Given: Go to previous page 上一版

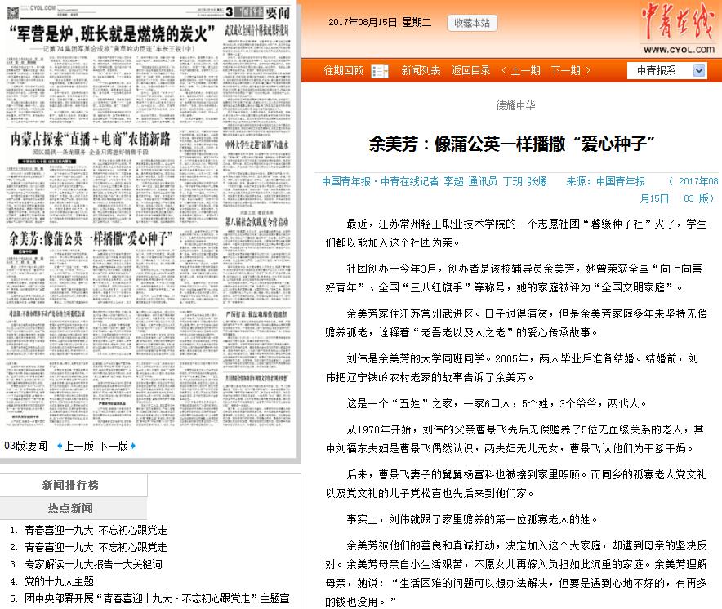Looking at the screenshot, I should click(x=78, y=446).
